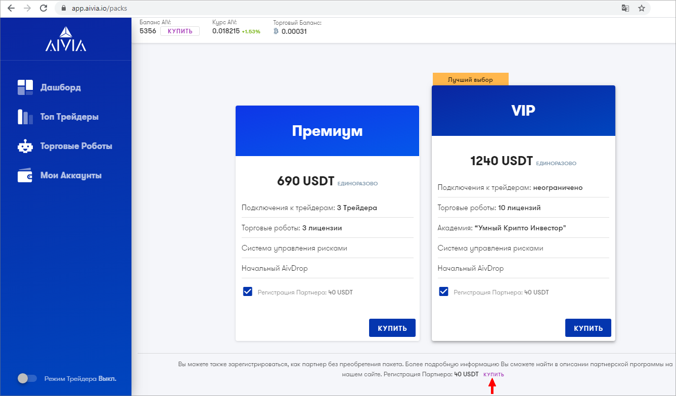676x396 pixels.
Task: Open the page translate icon
Action: (626, 8)
